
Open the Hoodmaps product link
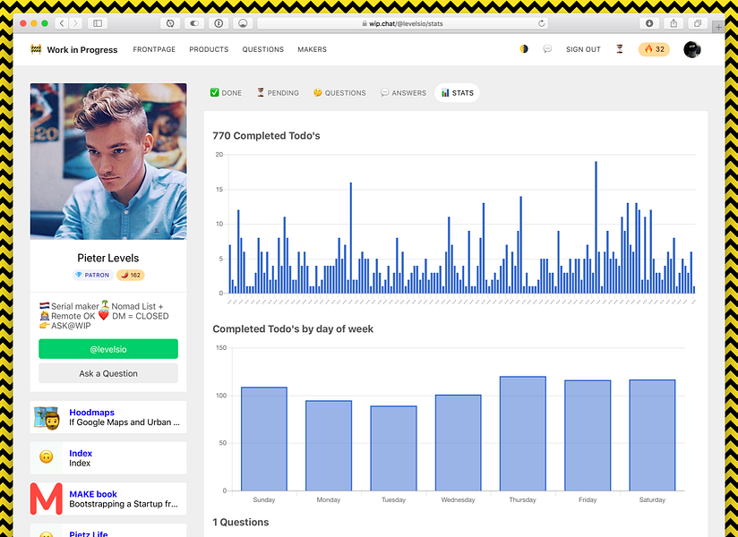(91, 413)
